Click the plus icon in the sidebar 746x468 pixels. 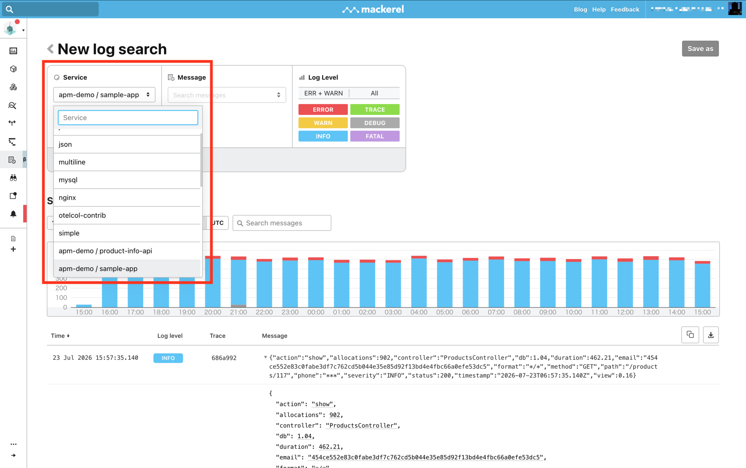pyautogui.click(x=13, y=249)
